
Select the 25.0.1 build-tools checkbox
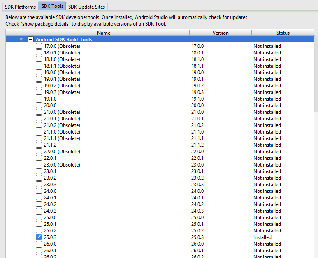click(39, 224)
